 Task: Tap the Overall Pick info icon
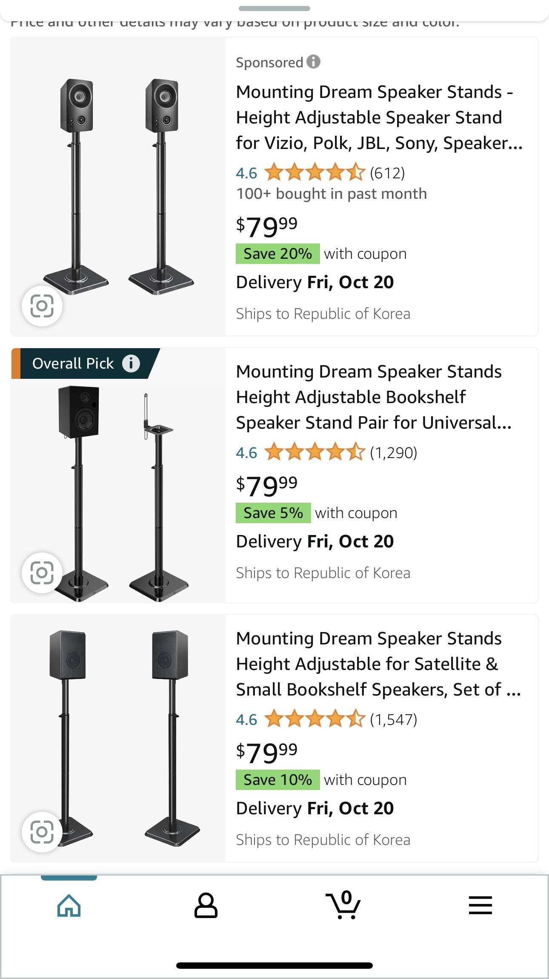click(x=131, y=364)
